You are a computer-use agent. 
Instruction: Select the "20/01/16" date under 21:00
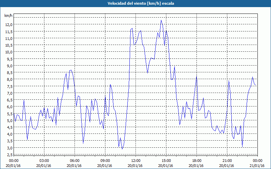(x=227, y=166)
